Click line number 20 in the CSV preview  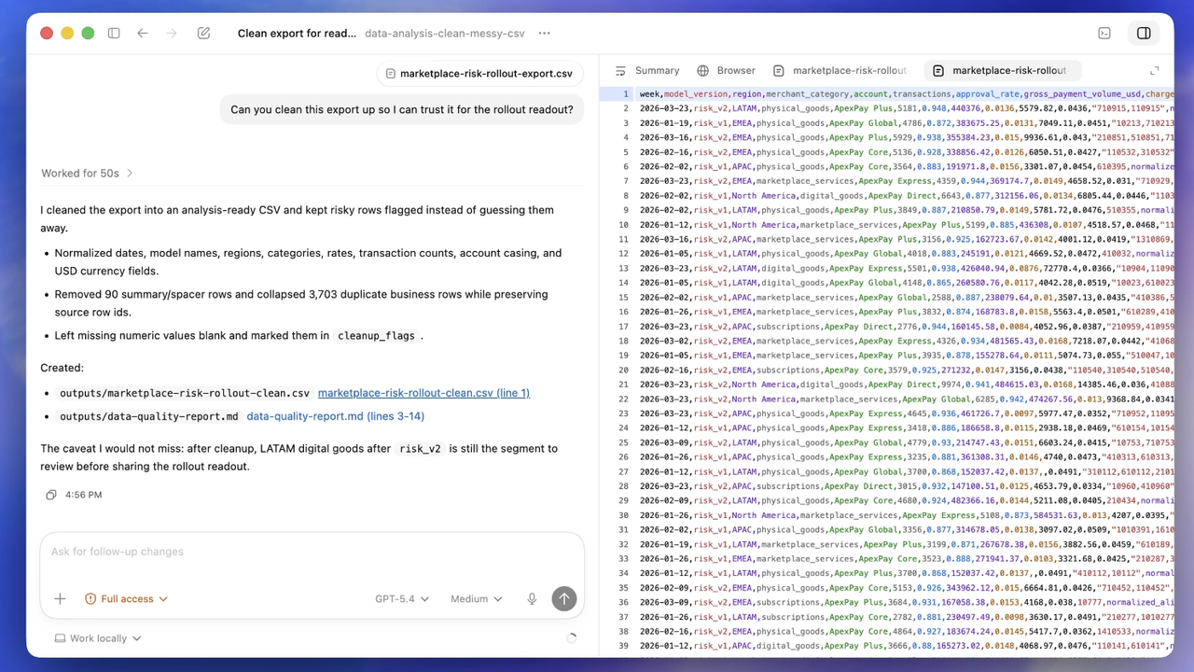tap(624, 370)
